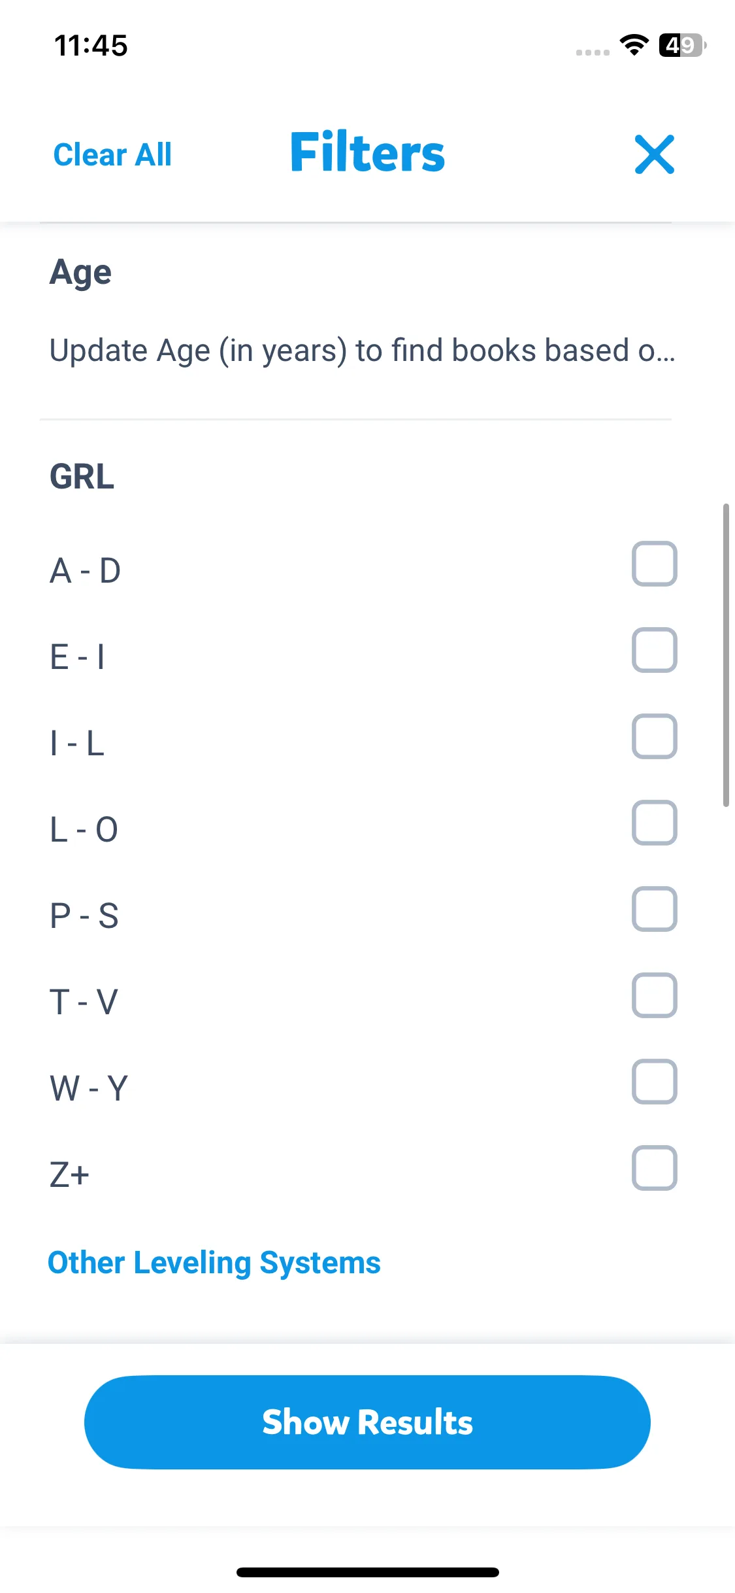This screenshot has height=1593, width=735.
Task: Enable the I - L level filter
Action: coord(654,736)
